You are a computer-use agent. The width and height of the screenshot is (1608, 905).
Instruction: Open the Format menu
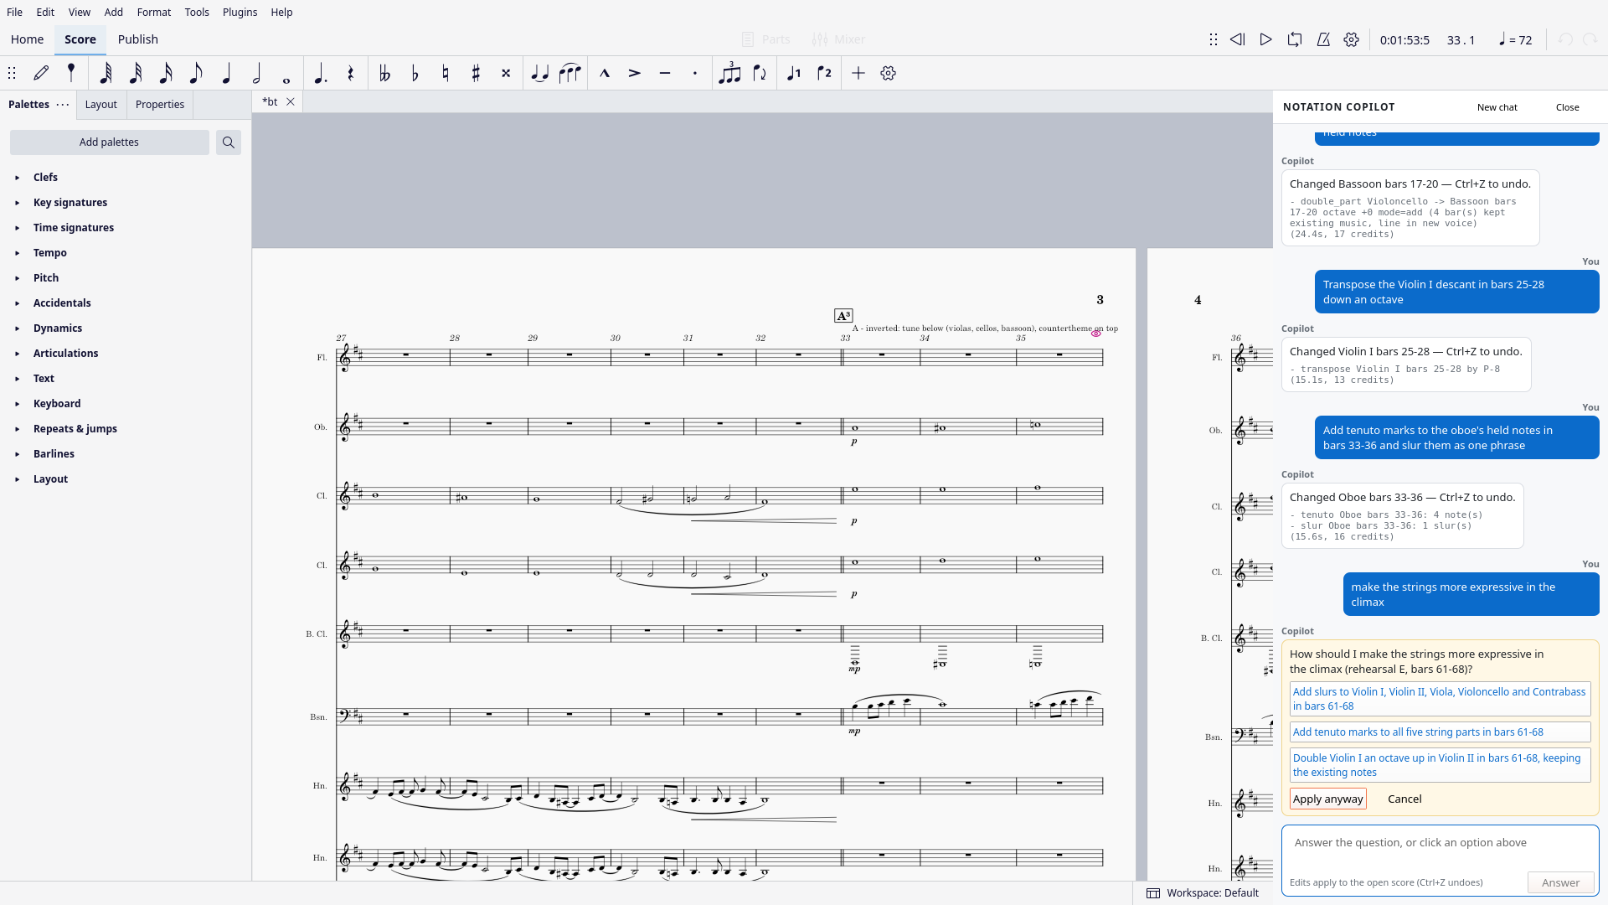154,13
